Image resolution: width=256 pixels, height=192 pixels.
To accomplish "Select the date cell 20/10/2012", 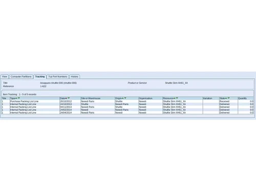I will pyautogui.click(x=66, y=101).
